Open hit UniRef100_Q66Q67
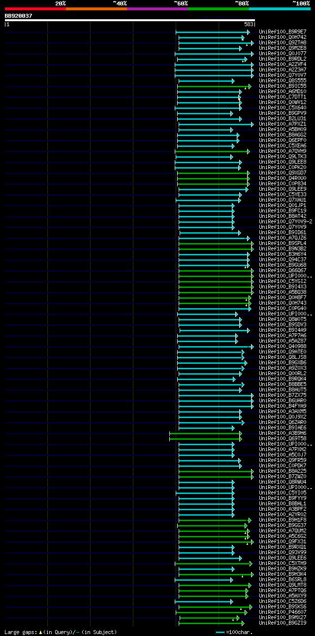315x636 pixels. (283, 270)
